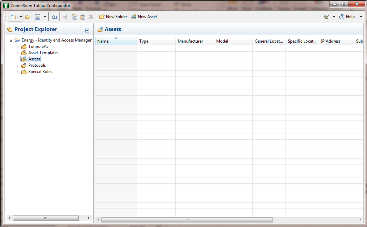Minimize the Configurator window
This screenshot has height=227, width=367.
tap(334, 4)
